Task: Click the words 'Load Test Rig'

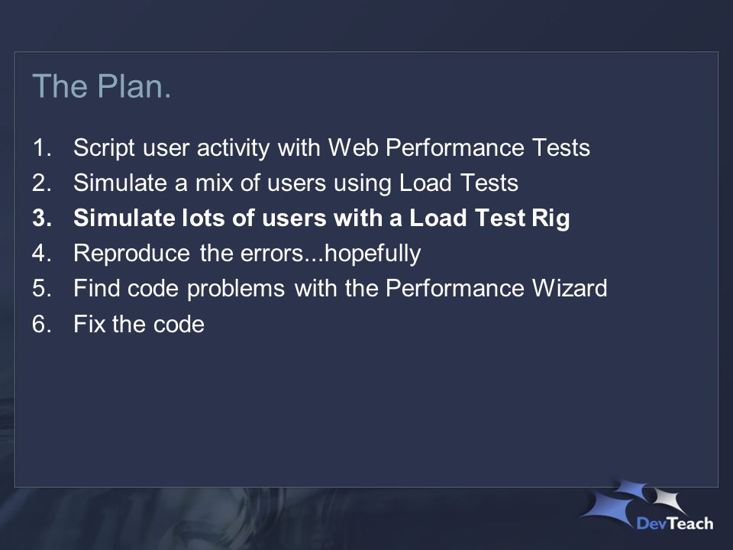Action: point(489,218)
